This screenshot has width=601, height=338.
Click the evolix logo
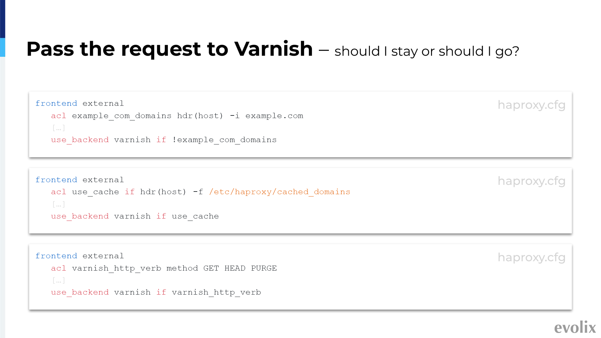pos(575,327)
